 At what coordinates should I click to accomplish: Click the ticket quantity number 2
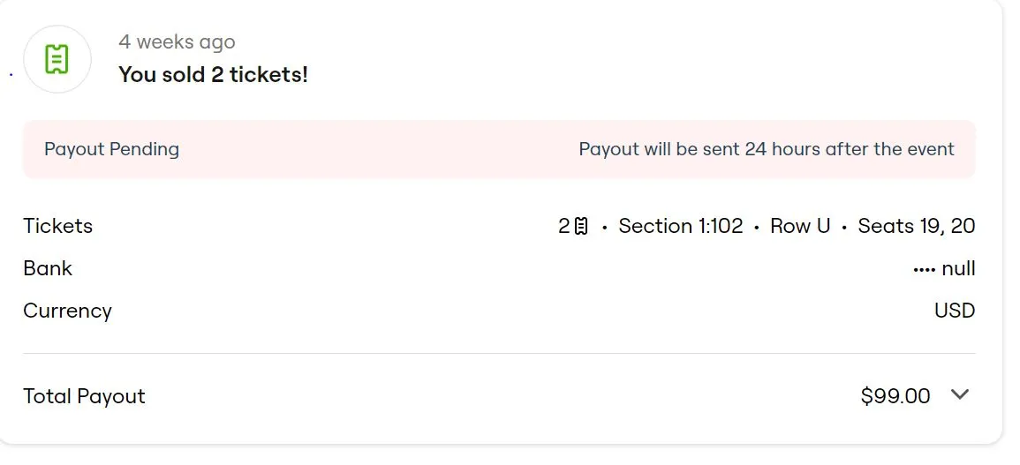point(564,226)
